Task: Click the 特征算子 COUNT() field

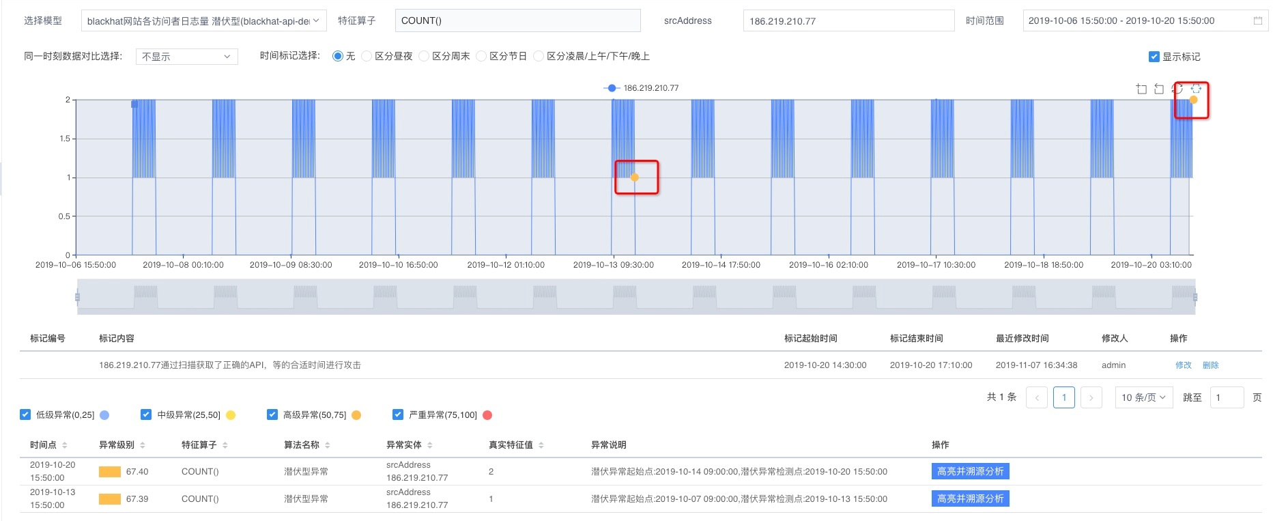Action: tap(517, 20)
